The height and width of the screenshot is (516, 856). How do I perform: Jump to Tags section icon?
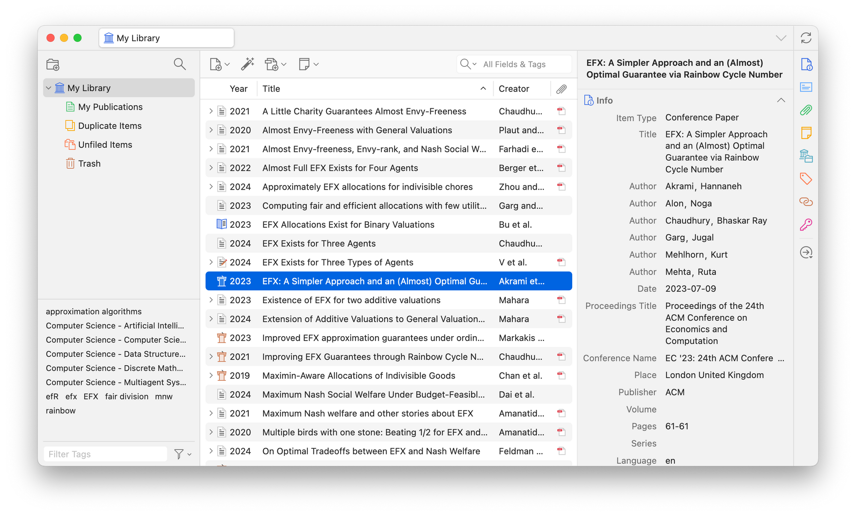[806, 179]
